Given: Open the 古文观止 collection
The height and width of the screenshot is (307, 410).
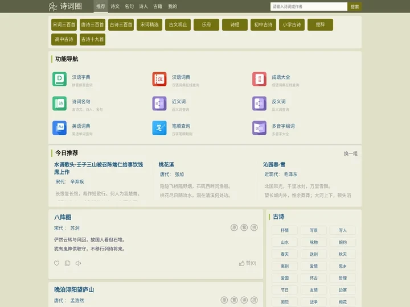Looking at the screenshot, I should click(178, 24).
